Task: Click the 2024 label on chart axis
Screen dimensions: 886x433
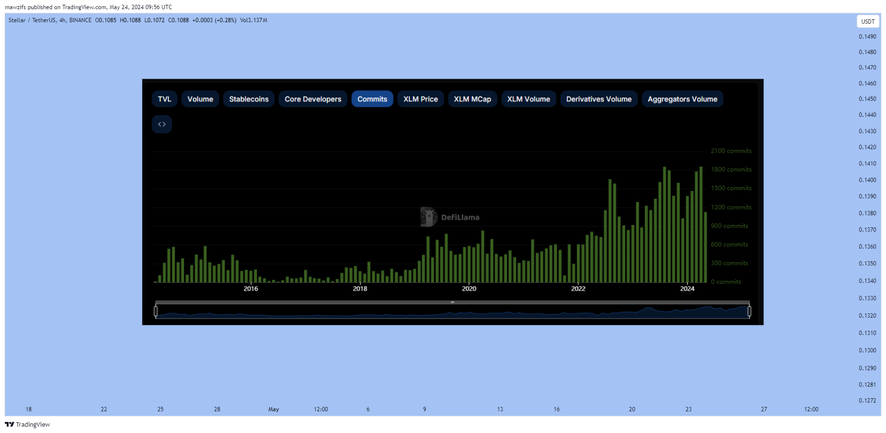Action: (687, 289)
